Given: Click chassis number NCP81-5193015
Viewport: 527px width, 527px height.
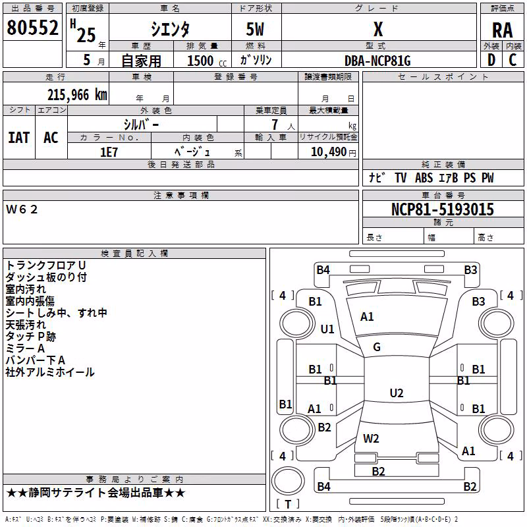Looking at the screenshot, I should click(x=443, y=209).
